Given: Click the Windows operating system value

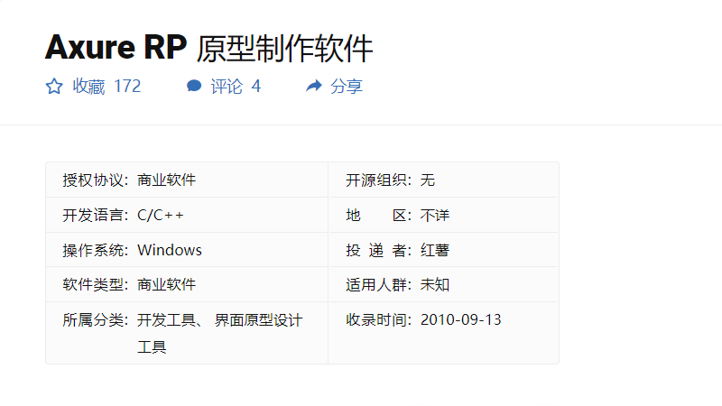Looking at the screenshot, I should pos(170,250).
